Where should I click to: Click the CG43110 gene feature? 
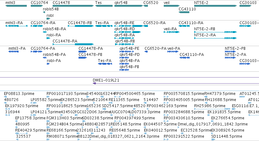(184, 12)
